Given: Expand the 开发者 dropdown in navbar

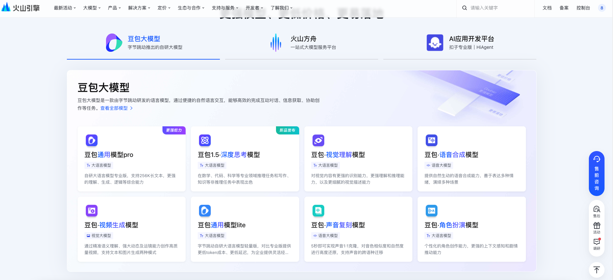Looking at the screenshot, I should [x=254, y=8].
